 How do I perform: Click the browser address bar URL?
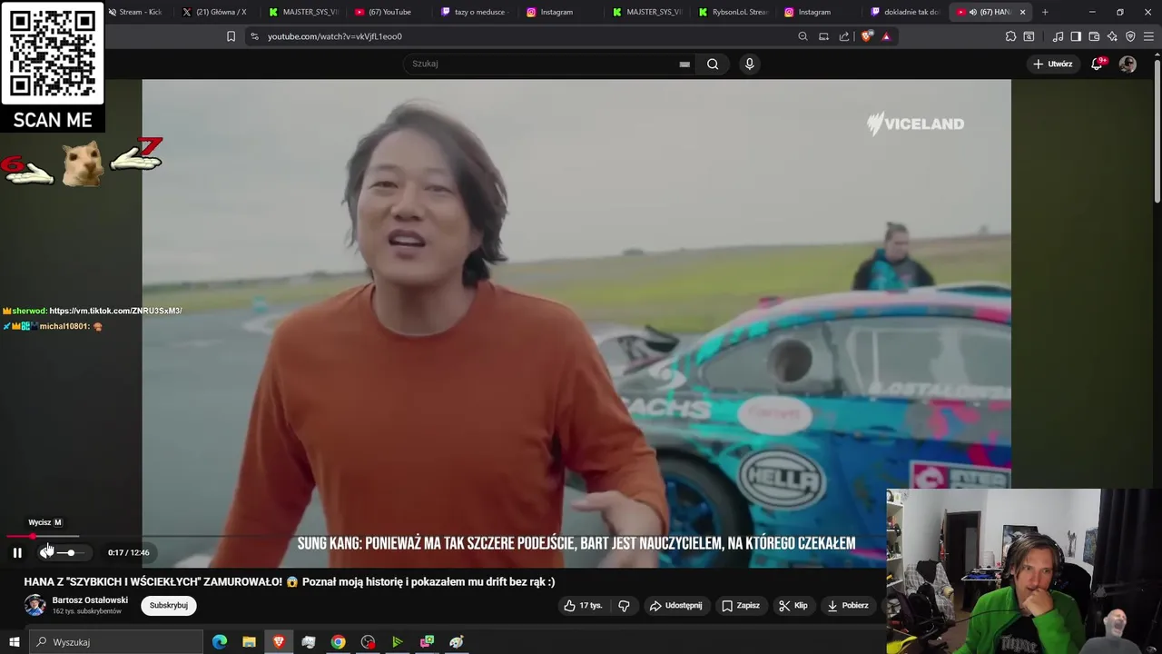coord(335,36)
